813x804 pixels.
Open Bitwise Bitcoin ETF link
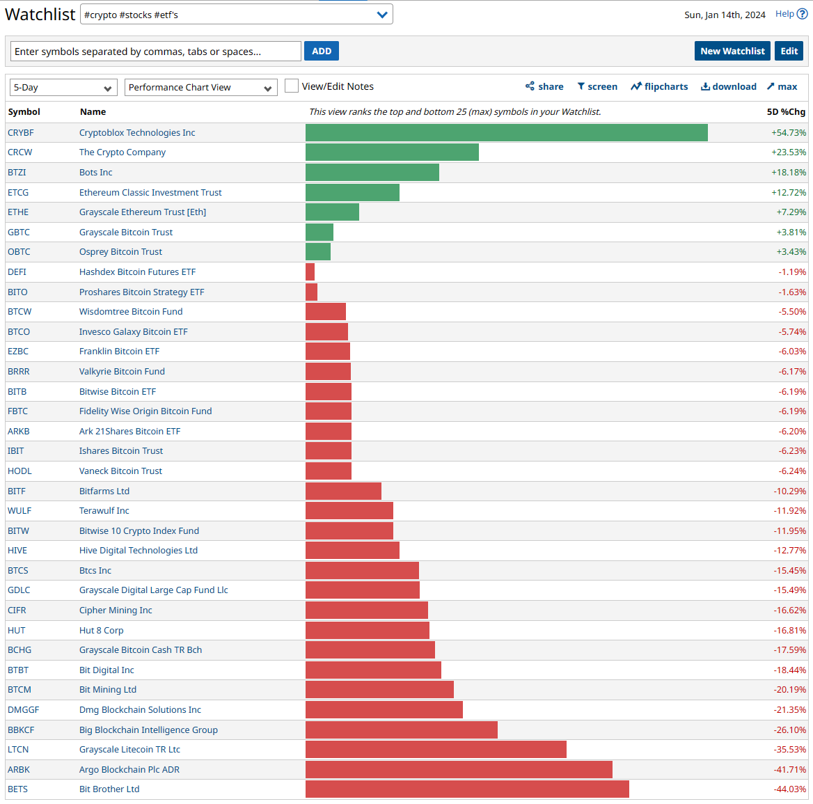[x=117, y=391]
